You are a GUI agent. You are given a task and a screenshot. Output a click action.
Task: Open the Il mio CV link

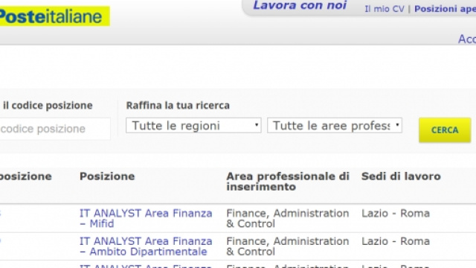click(x=385, y=9)
